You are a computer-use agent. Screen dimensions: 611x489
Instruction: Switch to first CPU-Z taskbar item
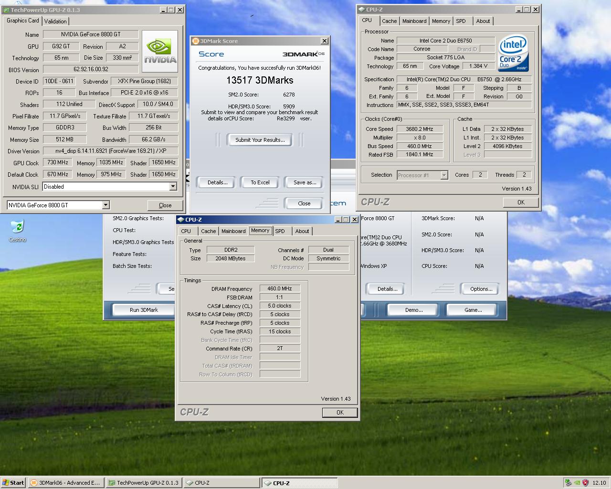pos(221,483)
